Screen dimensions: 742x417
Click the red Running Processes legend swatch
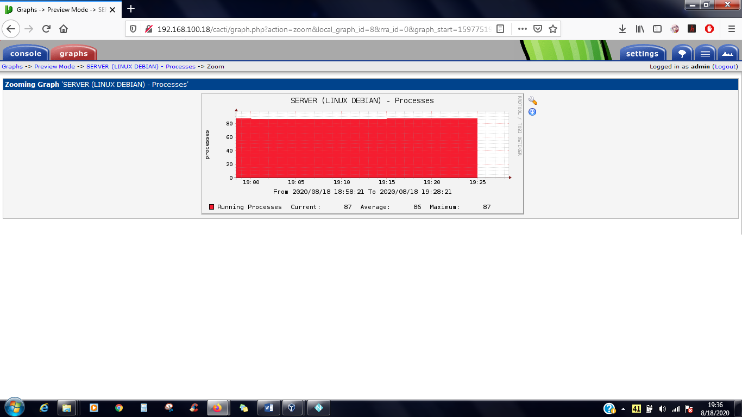212,207
